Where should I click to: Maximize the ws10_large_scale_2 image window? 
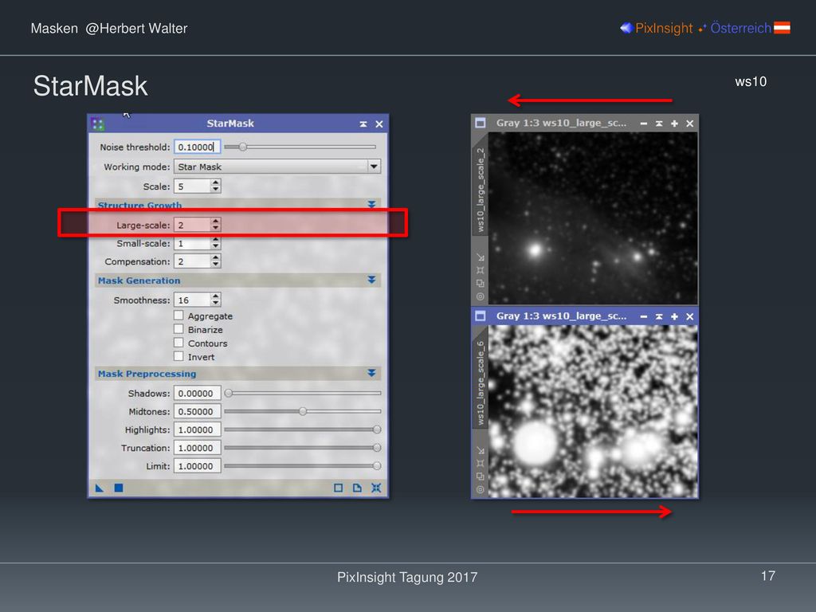(674, 124)
